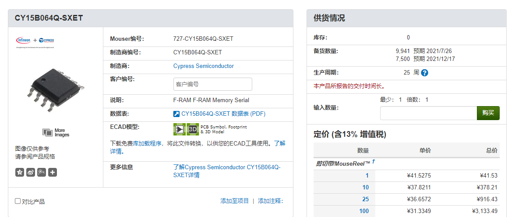Tick the 对比产品 compare checkbox
The image size is (508, 217).
point(18,201)
